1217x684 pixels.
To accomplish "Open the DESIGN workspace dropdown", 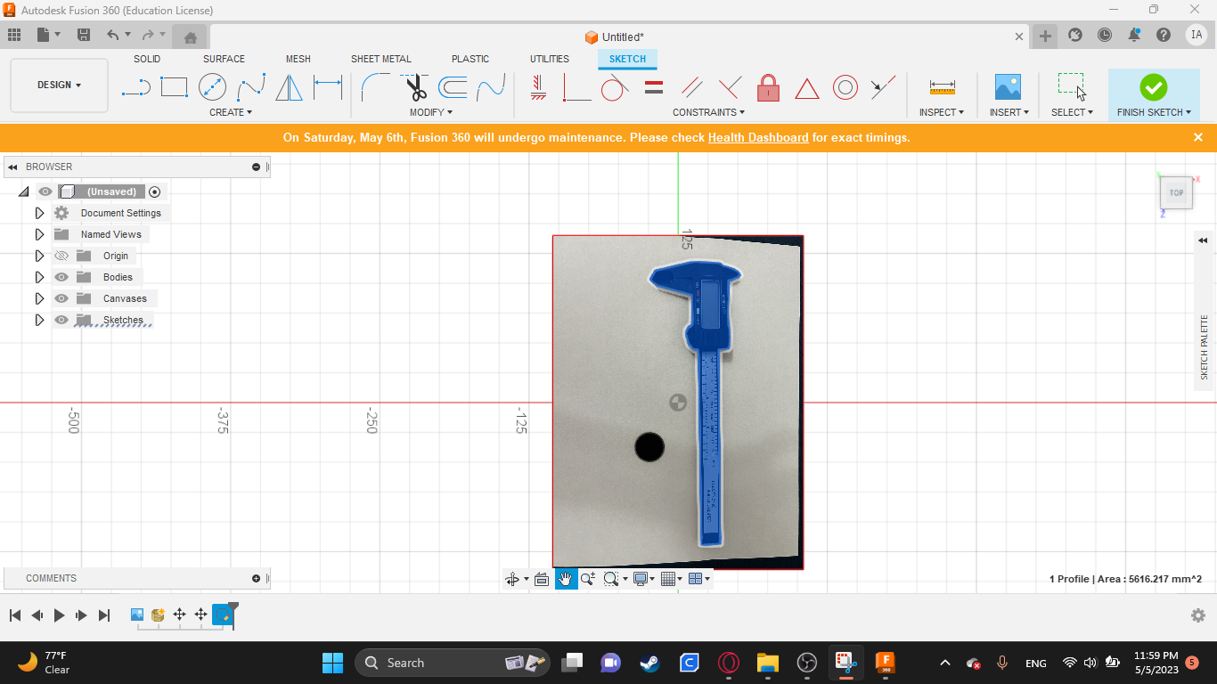I will (x=59, y=85).
